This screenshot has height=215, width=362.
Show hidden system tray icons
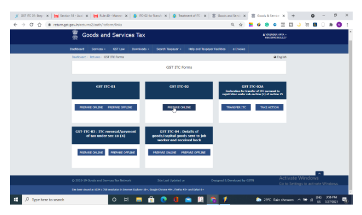point(299,200)
